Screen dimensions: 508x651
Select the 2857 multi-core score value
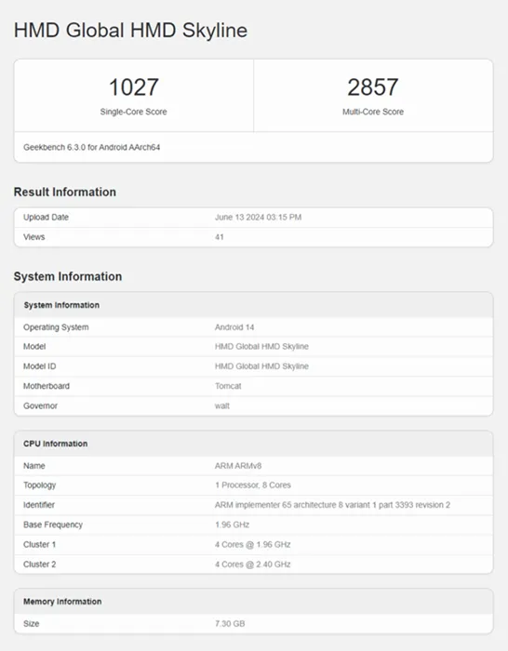[372, 87]
